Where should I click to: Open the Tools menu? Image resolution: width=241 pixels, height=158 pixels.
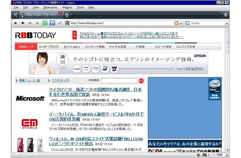(x=80, y=8)
